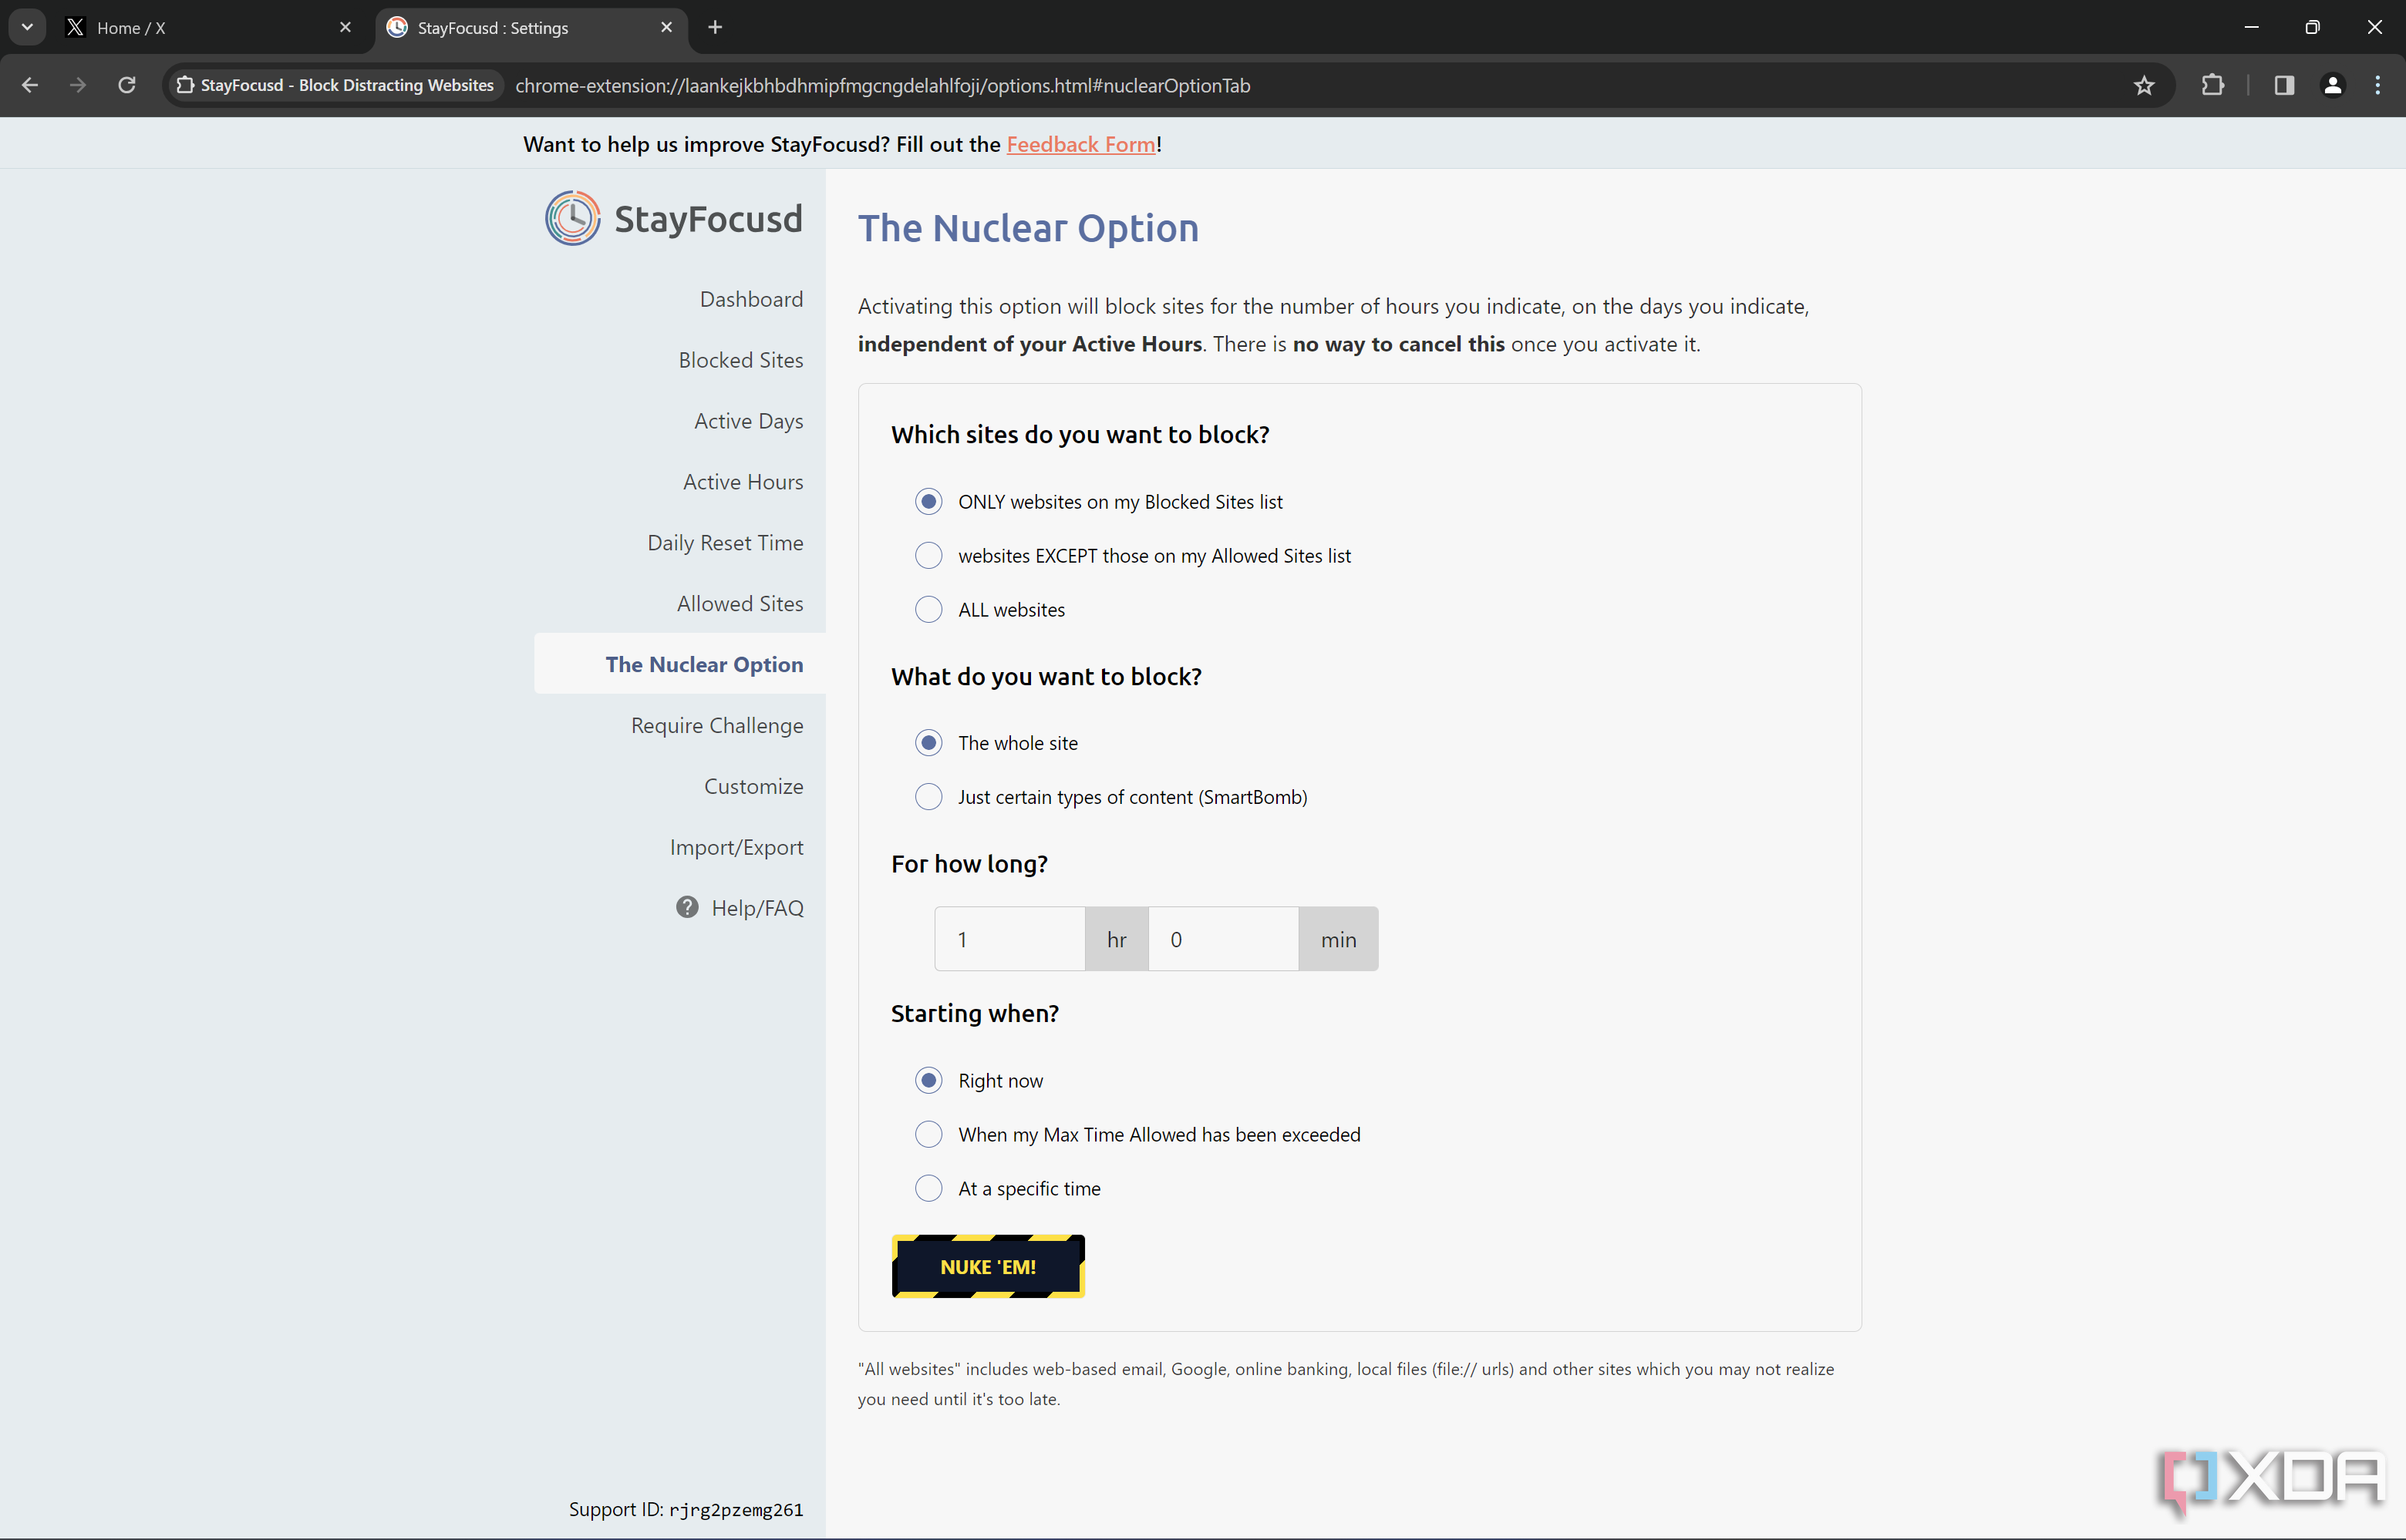The width and height of the screenshot is (2406, 1540).
Task: Switch to the Home / X tab
Action: (208, 28)
